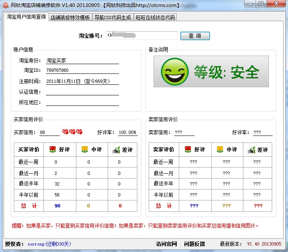Viewport: 288px width, 252px height.
Task: Click the red flower 好评 icon in seller table
Action: 188,149
